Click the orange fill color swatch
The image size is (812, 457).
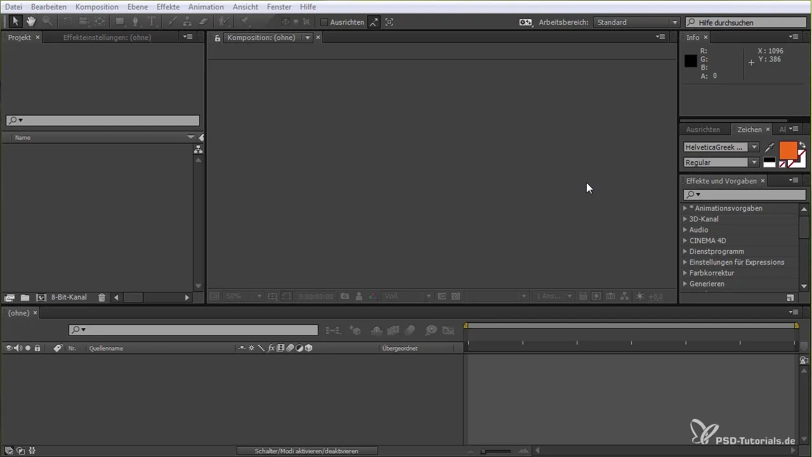(787, 150)
